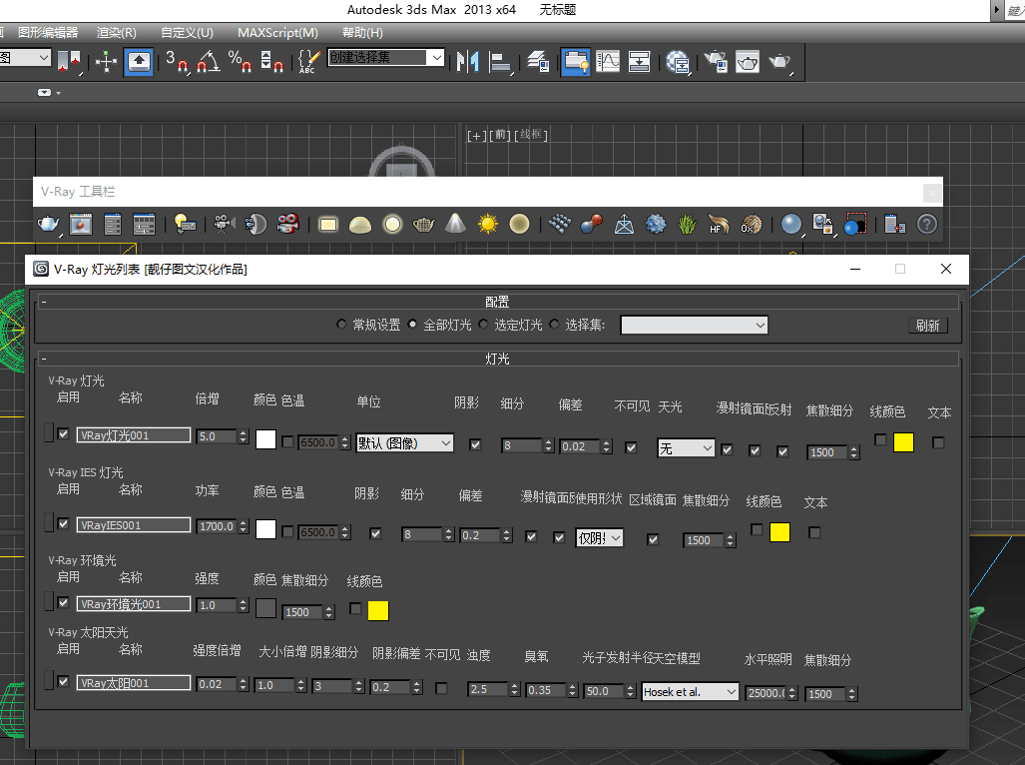Open the 自定义(U) menu
Viewport: 1025px width, 765px height.
coord(187,33)
